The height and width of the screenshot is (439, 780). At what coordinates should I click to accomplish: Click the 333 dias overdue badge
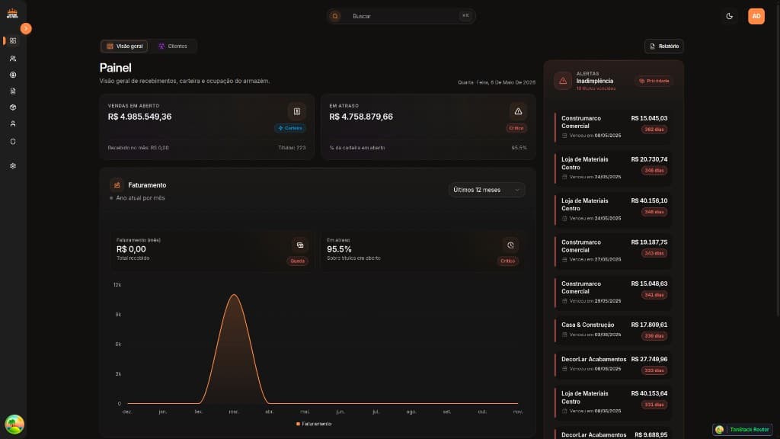[x=654, y=370]
